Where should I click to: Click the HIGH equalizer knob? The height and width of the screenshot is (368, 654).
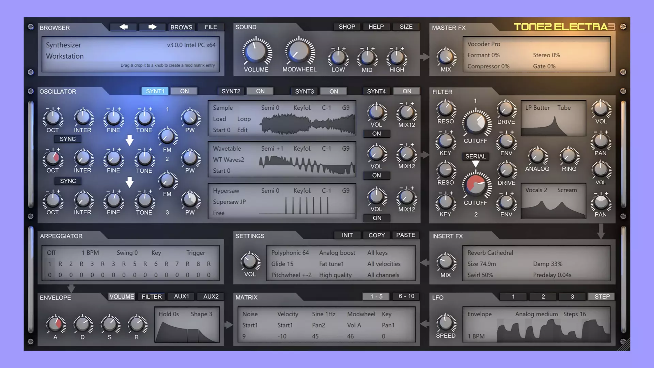pyautogui.click(x=397, y=58)
